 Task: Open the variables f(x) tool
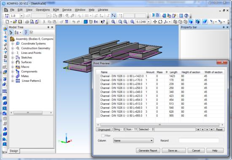(x=96, y=22)
